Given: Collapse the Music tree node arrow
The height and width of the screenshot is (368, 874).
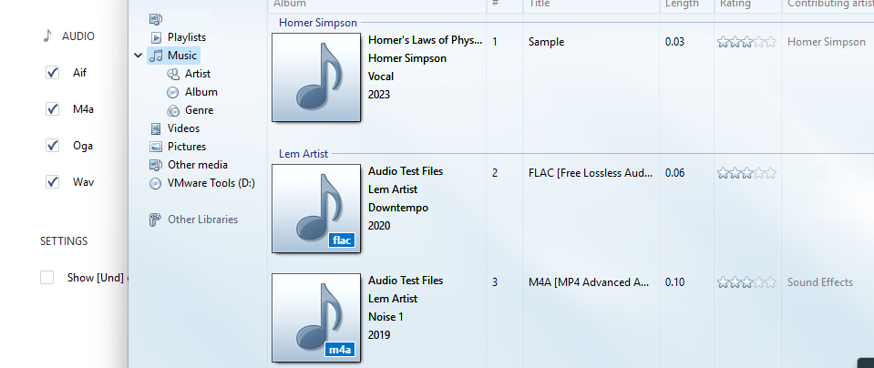Looking at the screenshot, I should (139, 56).
